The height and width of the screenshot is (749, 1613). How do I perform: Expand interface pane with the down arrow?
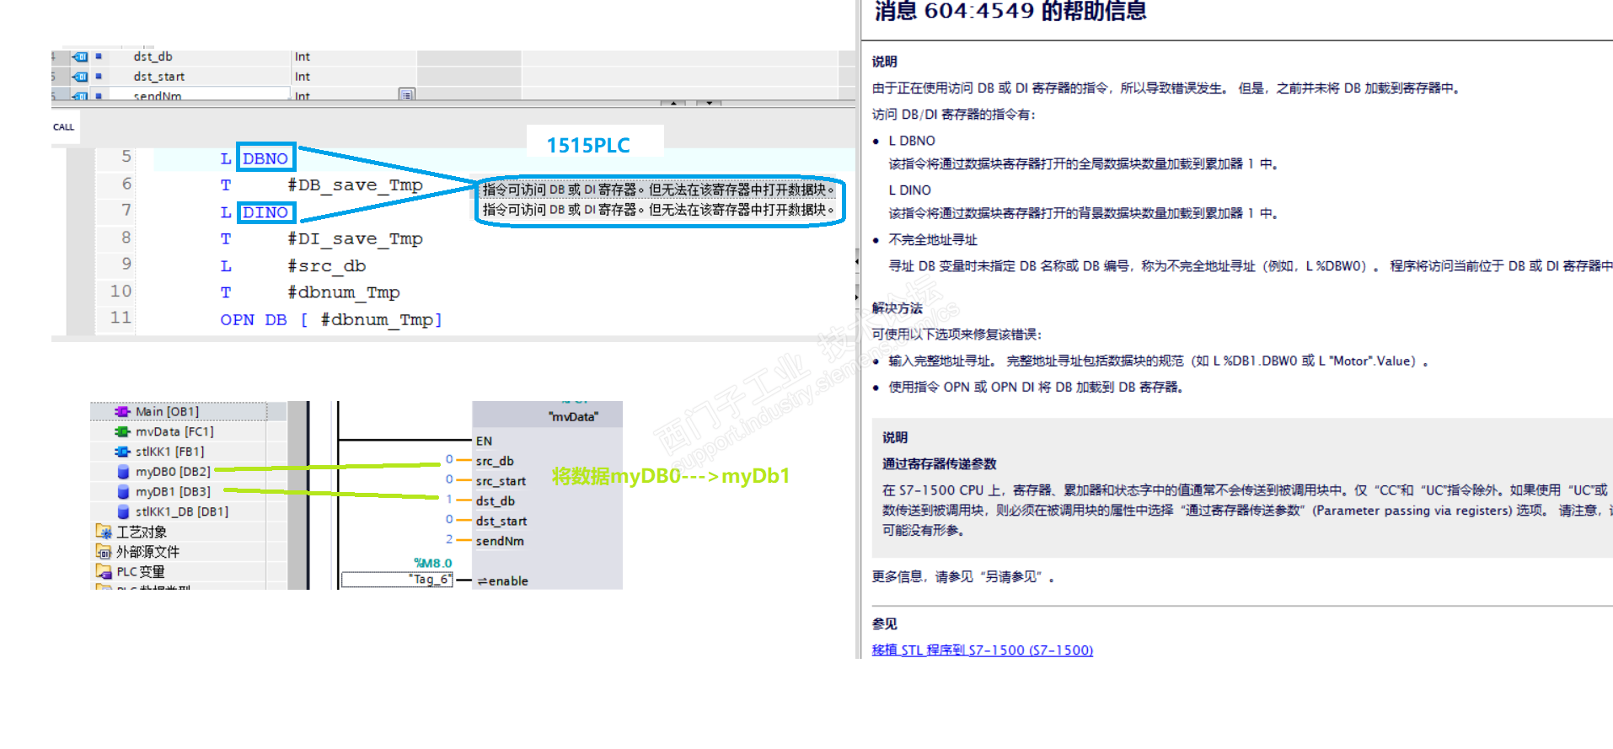tap(710, 103)
